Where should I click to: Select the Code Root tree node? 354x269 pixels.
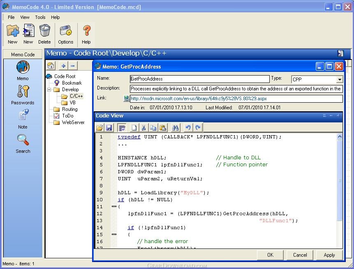pos(65,76)
